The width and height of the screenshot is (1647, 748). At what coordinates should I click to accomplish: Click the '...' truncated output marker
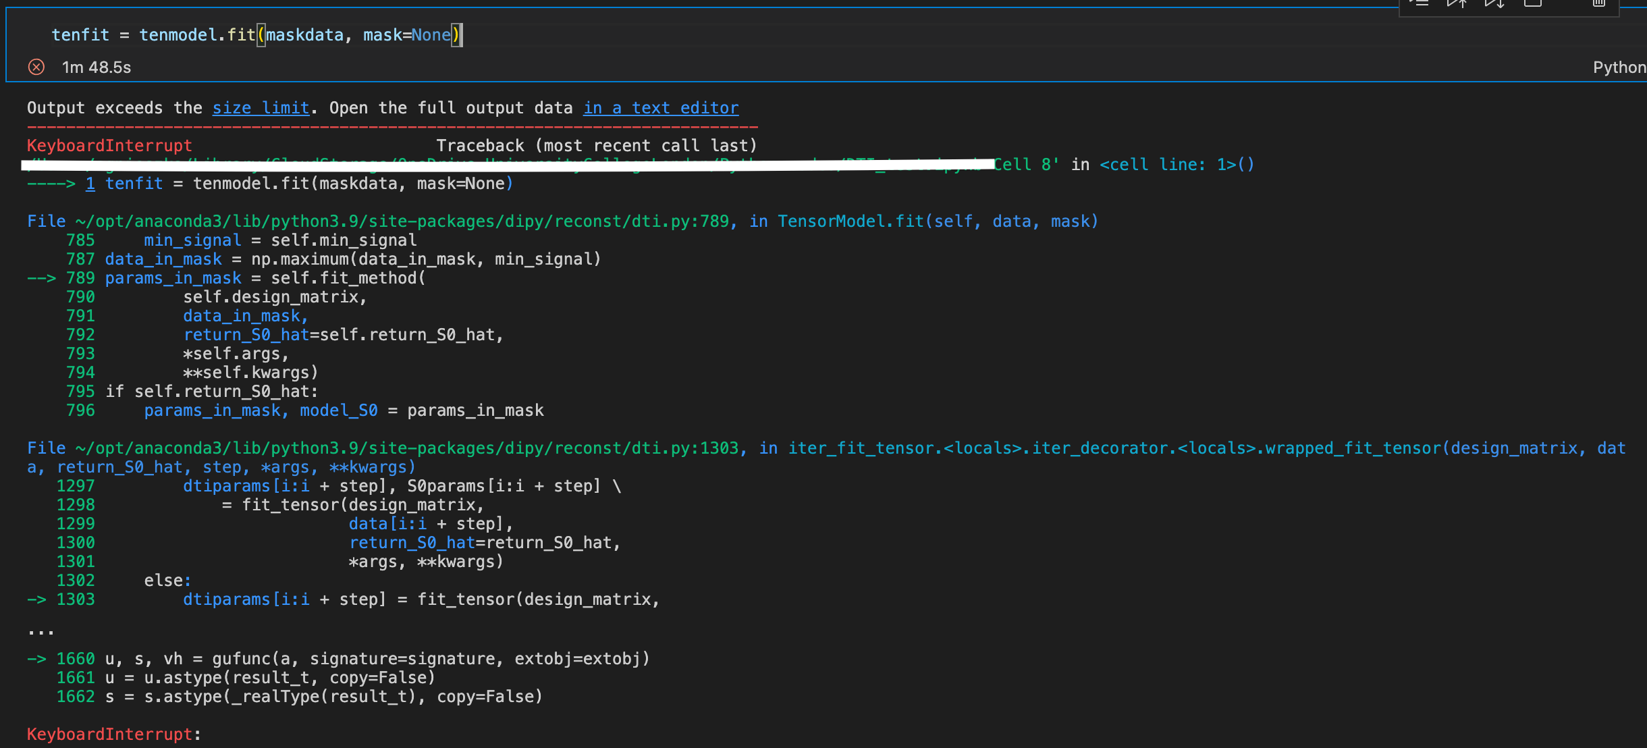tap(41, 631)
